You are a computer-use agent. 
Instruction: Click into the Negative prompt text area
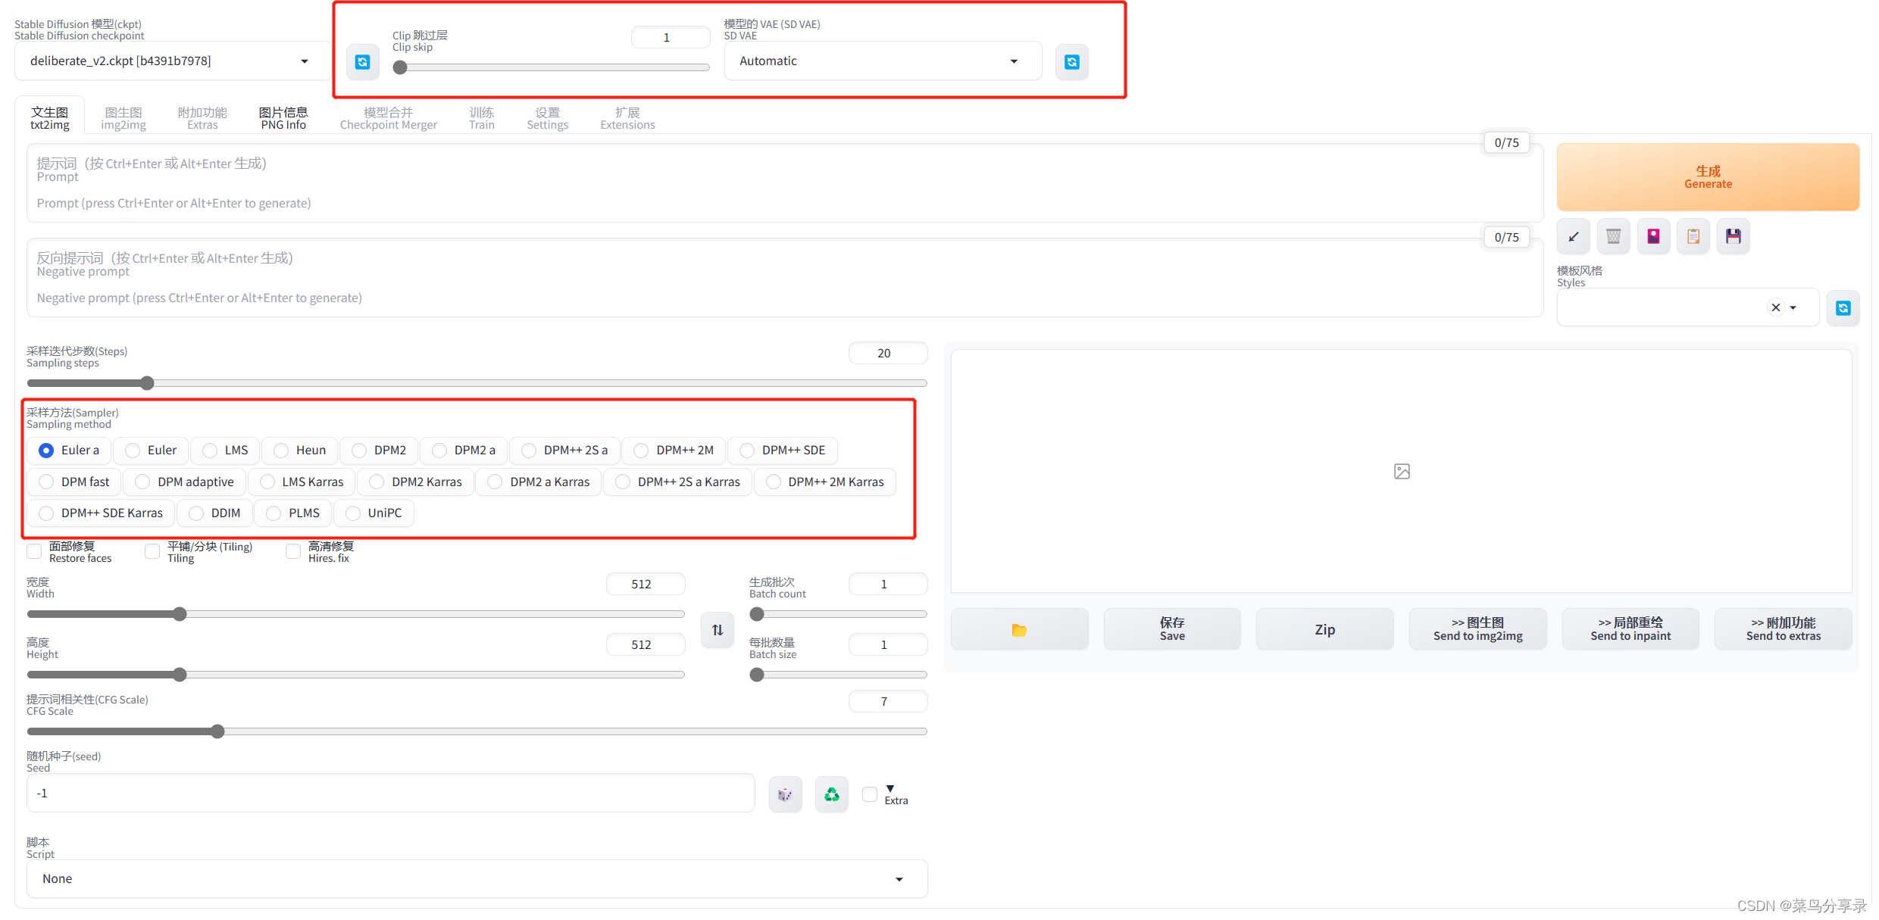(x=785, y=278)
